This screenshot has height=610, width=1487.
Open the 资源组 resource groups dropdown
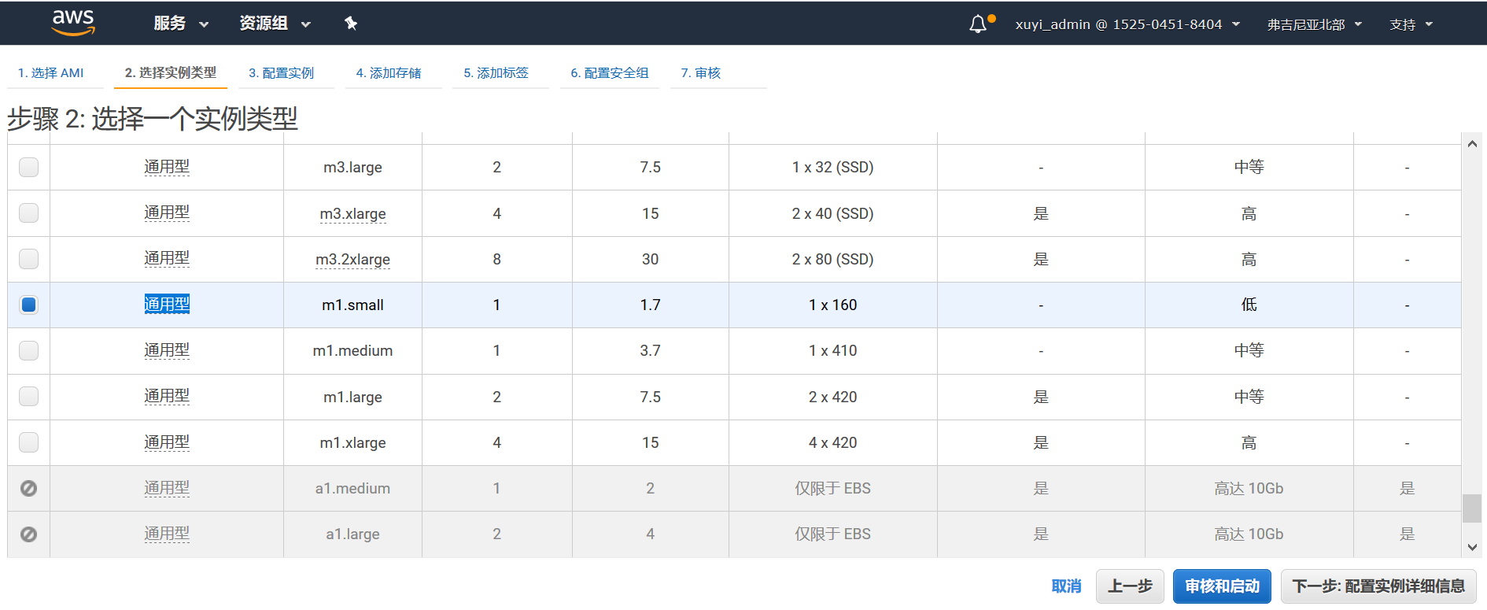[x=275, y=24]
